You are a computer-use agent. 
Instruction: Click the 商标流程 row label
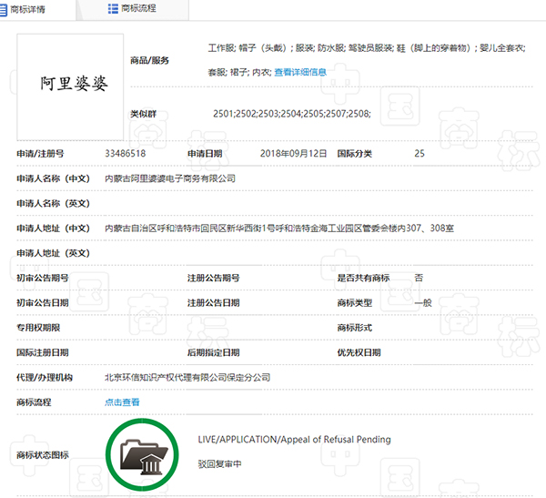coord(34,402)
